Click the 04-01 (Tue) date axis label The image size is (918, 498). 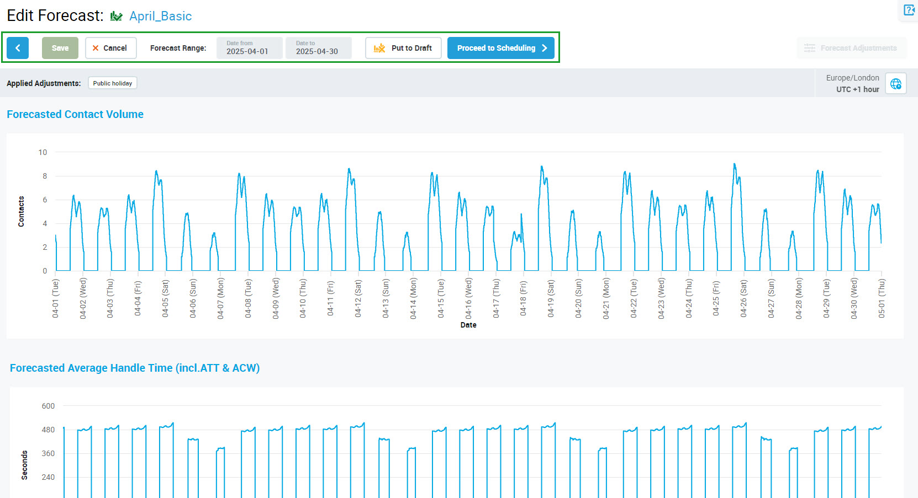coord(56,298)
